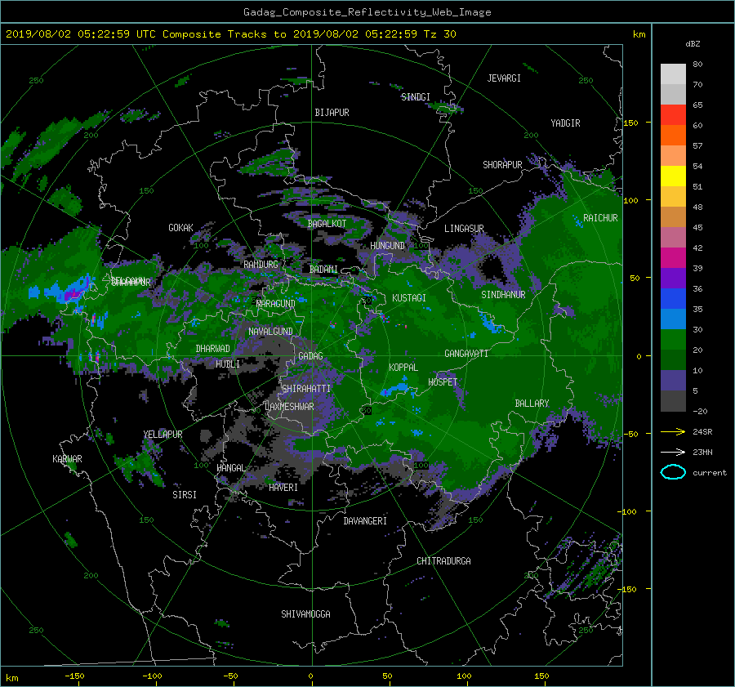735x687 pixels.
Task: Select the bright green 30-20 dBZ swatch
Action: click(673, 340)
